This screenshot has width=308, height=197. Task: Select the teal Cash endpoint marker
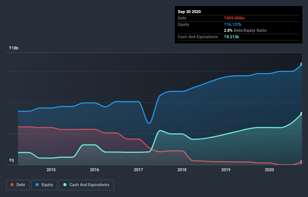[302, 113]
